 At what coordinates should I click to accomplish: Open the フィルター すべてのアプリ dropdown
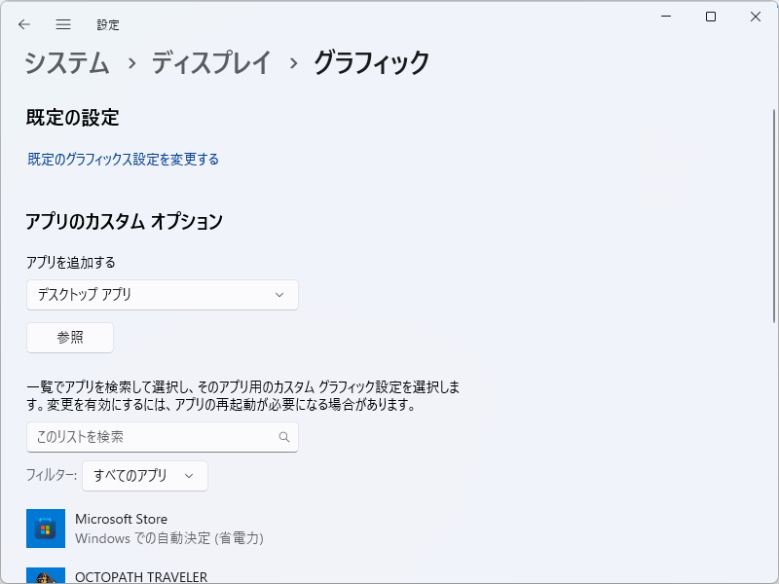pos(144,476)
